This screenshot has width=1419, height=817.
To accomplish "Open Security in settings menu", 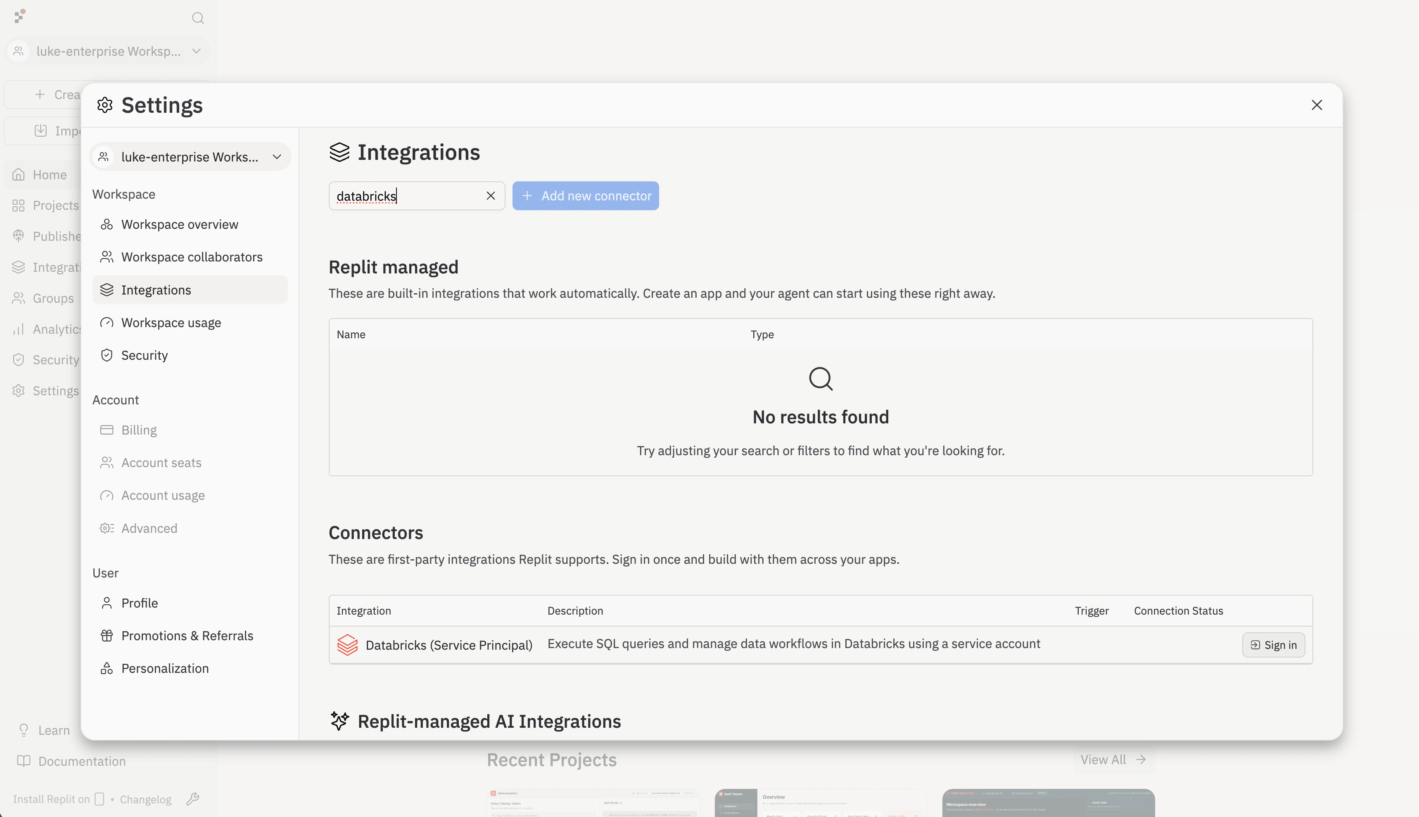I will (x=190, y=355).
